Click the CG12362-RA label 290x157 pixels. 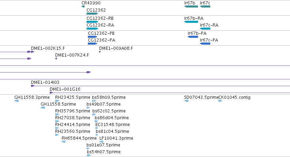[x=100, y=25]
